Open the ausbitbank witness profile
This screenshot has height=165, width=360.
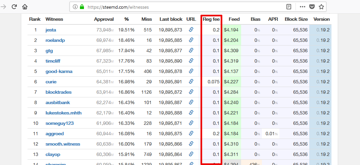(x=58, y=102)
